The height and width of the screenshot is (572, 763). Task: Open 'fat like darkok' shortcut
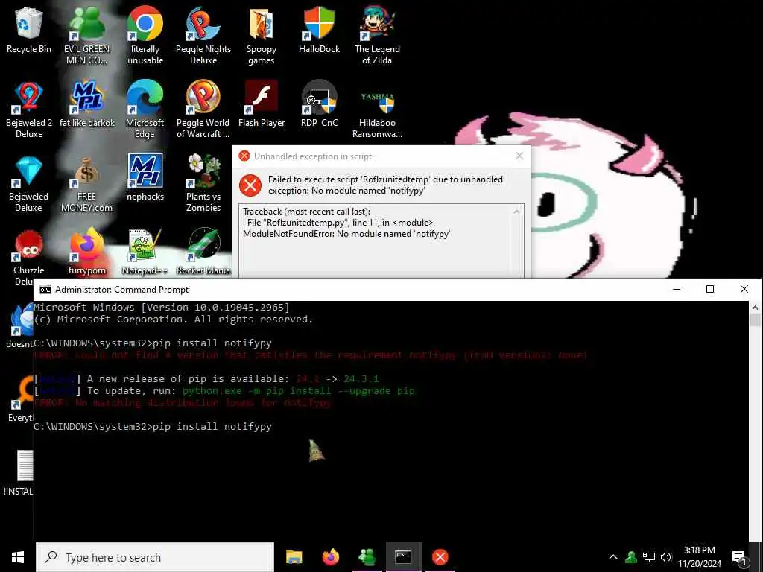[87, 104]
